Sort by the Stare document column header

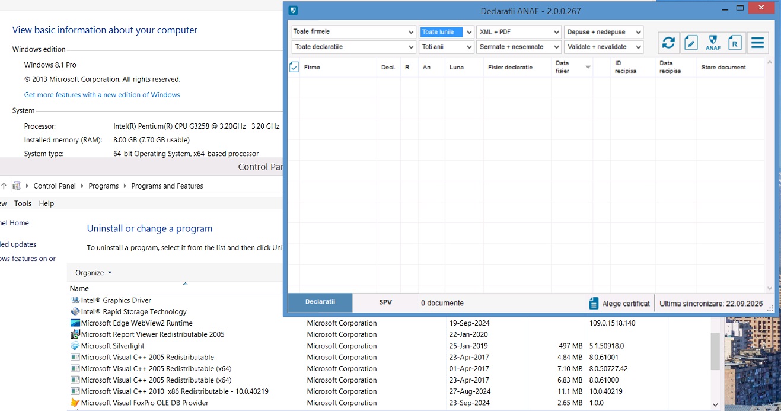731,67
